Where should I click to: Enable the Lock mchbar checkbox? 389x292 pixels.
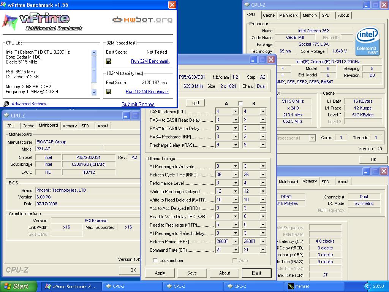coord(155,260)
